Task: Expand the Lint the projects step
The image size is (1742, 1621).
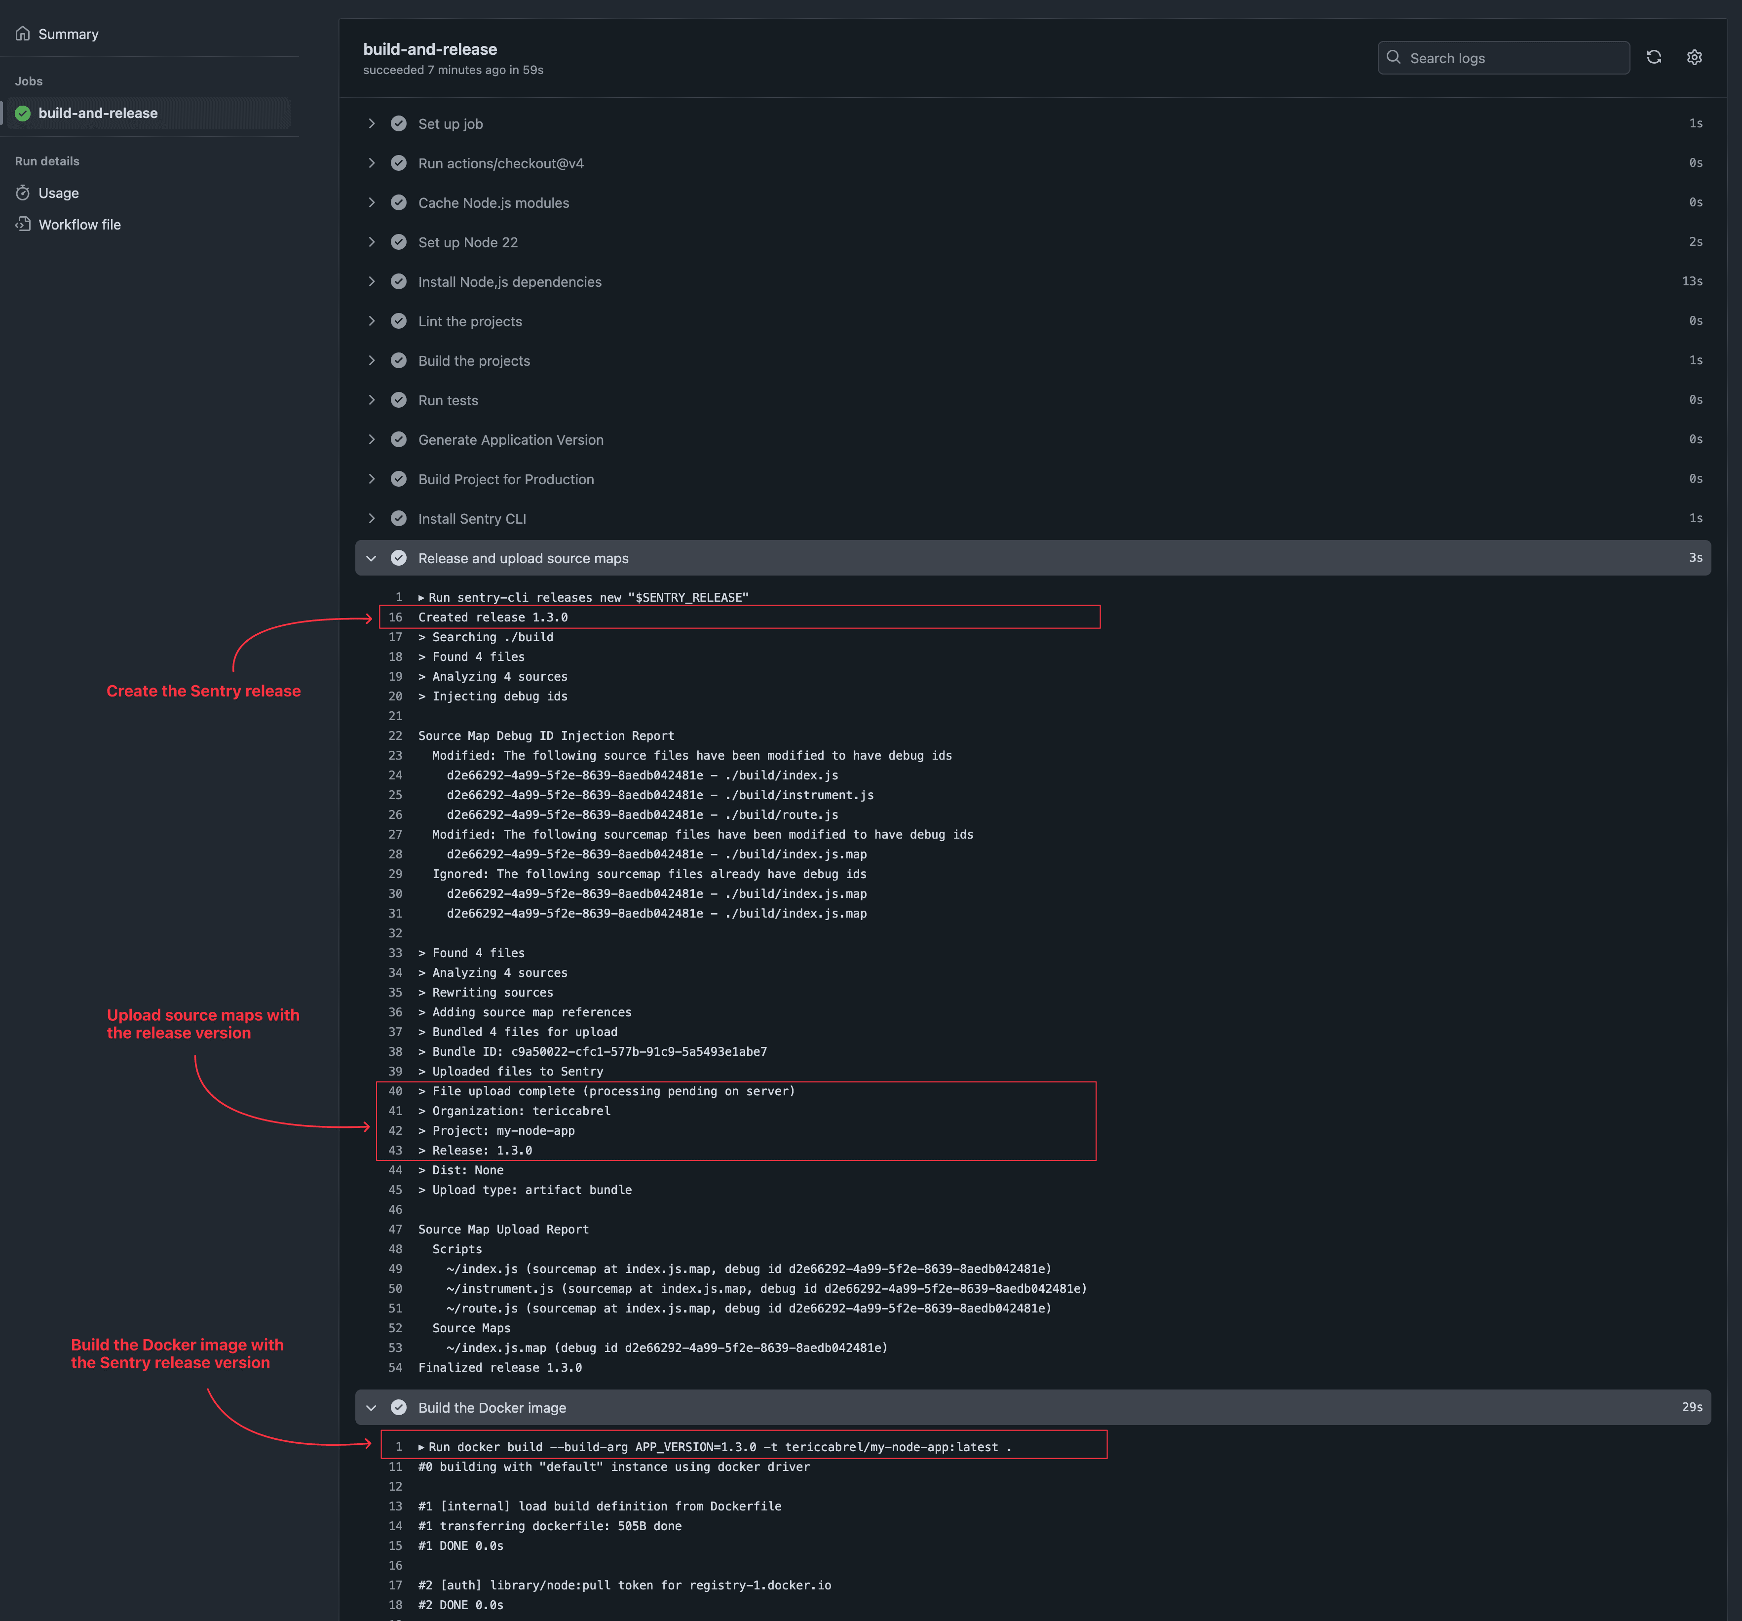Action: (372, 321)
